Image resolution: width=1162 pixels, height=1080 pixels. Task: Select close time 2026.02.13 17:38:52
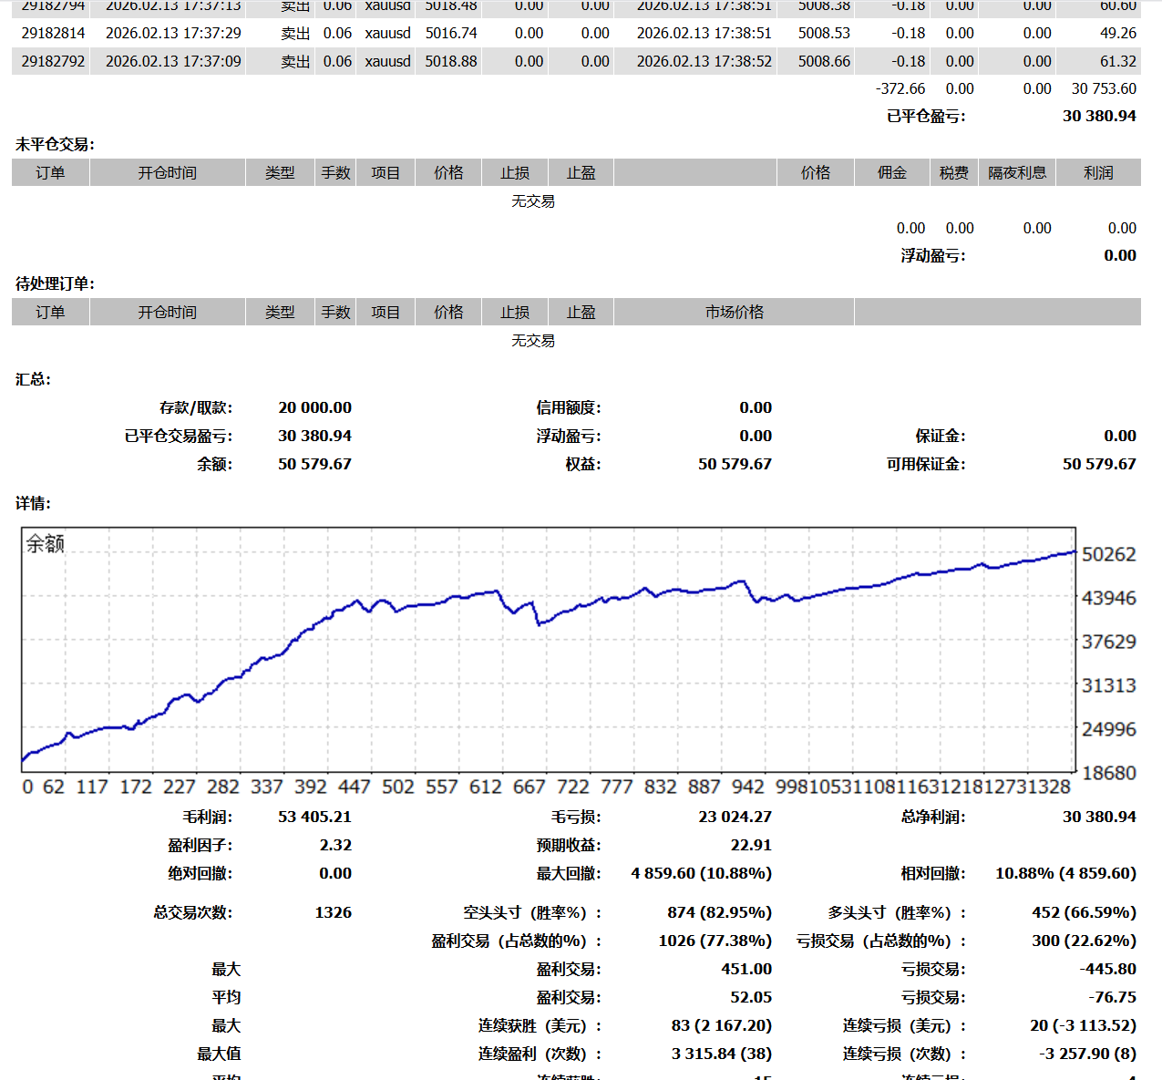pyautogui.click(x=704, y=61)
